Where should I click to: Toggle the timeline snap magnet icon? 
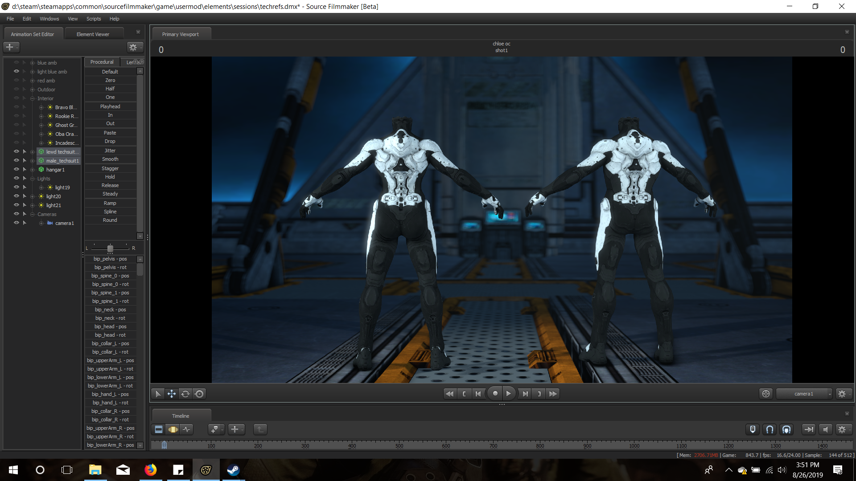pyautogui.click(x=770, y=429)
